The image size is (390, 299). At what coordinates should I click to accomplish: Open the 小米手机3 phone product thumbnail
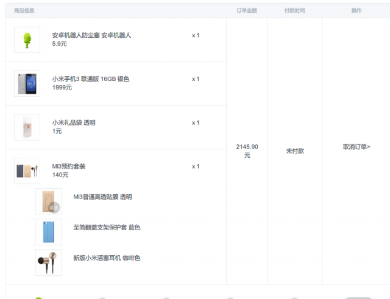(x=27, y=83)
